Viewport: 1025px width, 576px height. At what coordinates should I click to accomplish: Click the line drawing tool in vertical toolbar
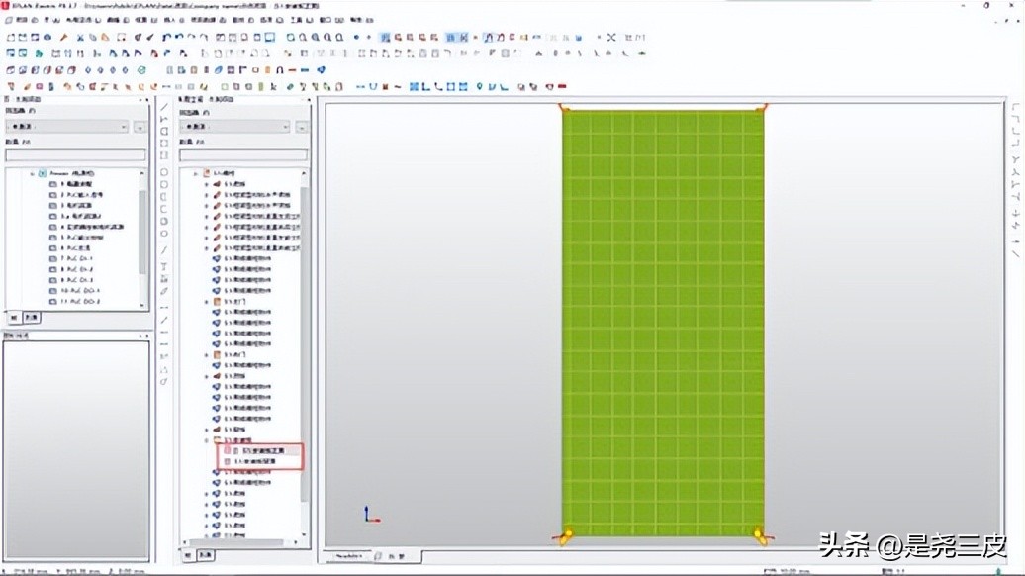[164, 105]
